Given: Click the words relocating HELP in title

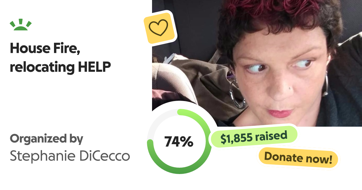Looking at the screenshot, I should tap(60, 68).
